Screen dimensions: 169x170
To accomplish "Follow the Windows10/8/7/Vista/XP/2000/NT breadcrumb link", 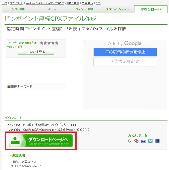I will click(44, 3).
